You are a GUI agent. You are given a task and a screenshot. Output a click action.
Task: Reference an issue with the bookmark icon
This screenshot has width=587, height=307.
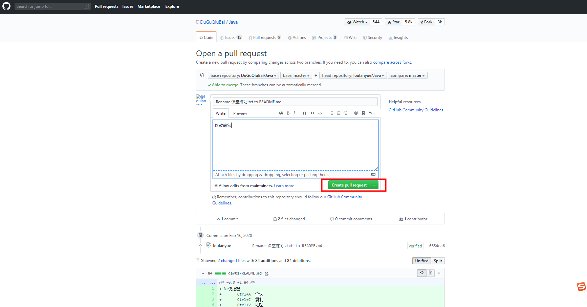363,113
